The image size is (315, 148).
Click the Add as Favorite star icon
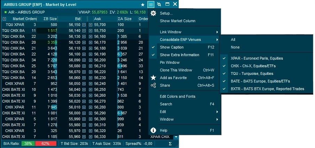coord(153,78)
